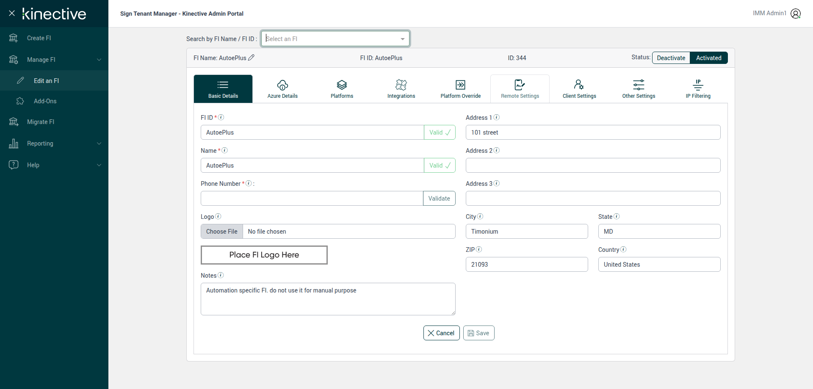Click the ZIP info icon

pos(479,249)
